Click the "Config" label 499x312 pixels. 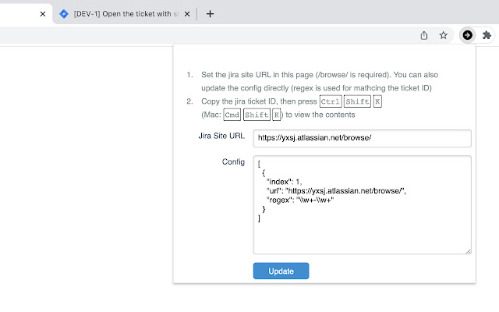(x=233, y=161)
